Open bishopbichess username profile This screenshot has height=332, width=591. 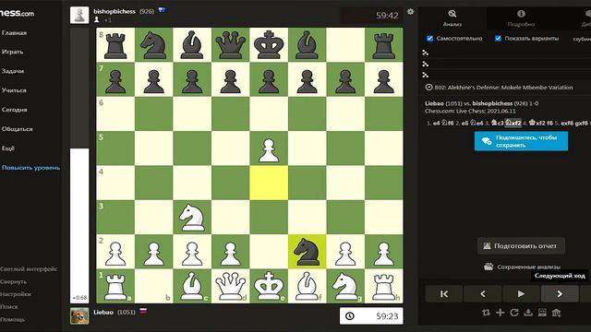click(115, 11)
